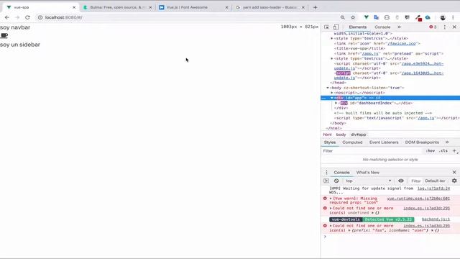This screenshot has height=259, width=460.
Task: Go forward in browser history
Action: click(17, 17)
